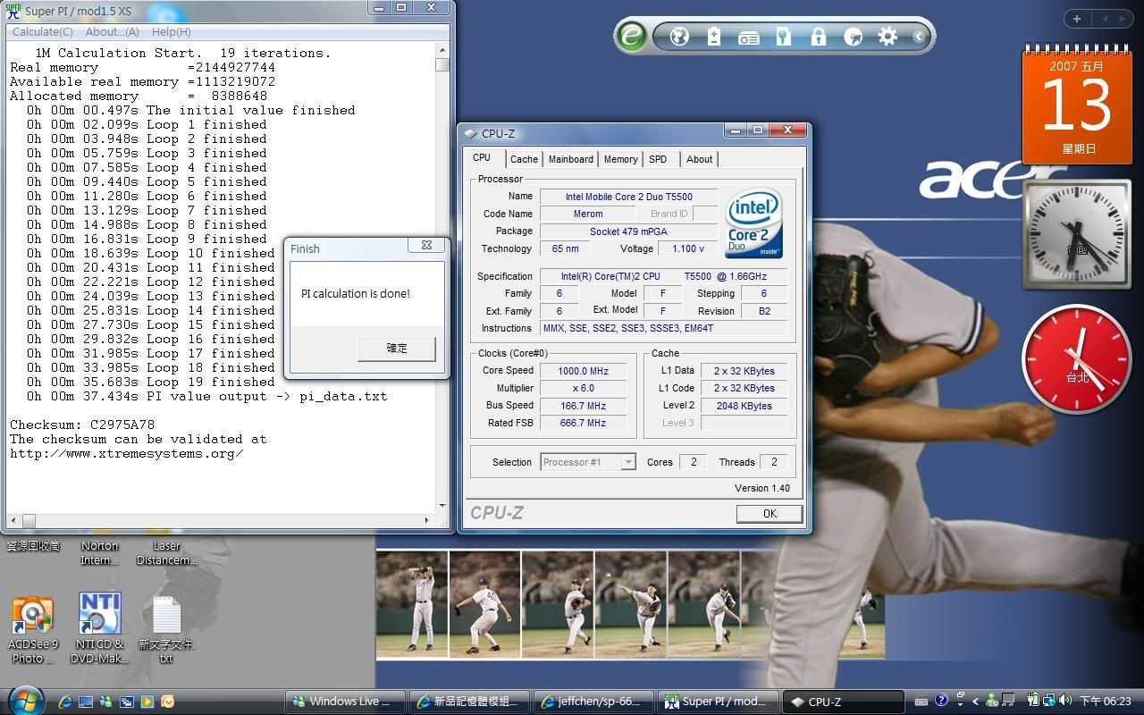Click the Switch between windows Quick Launch icon
Screen dimensions: 1144x715
[127, 702]
